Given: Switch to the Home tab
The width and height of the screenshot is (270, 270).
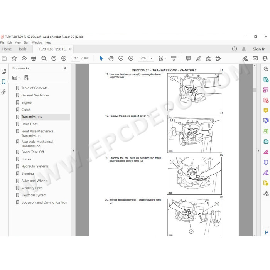Looking at the screenshot, I should click(7, 49).
